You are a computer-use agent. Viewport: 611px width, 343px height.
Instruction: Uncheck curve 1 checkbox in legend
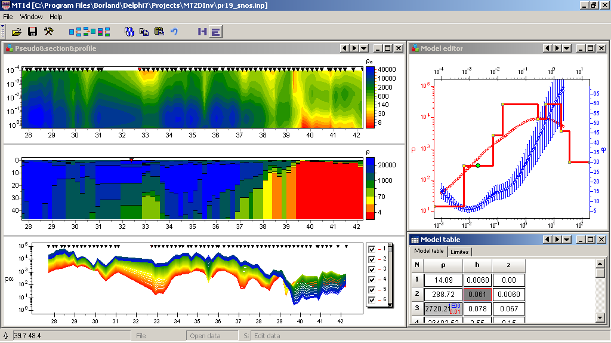(372, 249)
